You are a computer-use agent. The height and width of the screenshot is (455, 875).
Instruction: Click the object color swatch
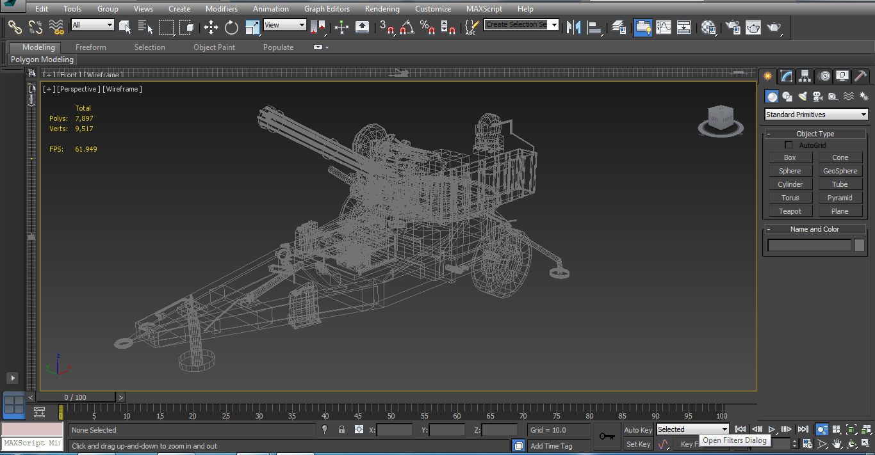[x=859, y=245]
